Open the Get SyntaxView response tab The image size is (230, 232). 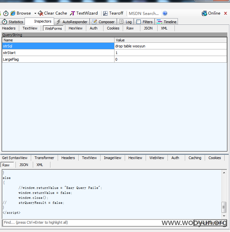15,158
